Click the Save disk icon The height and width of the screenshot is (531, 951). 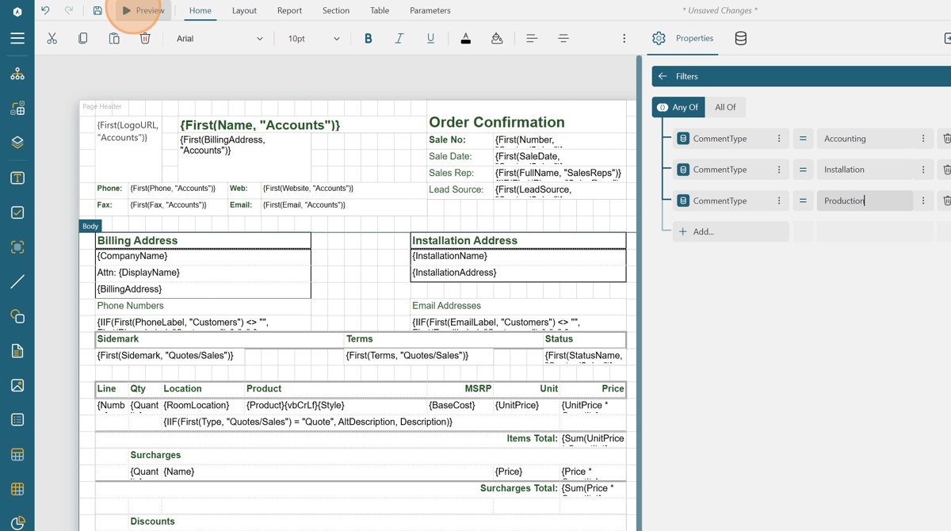(x=97, y=11)
